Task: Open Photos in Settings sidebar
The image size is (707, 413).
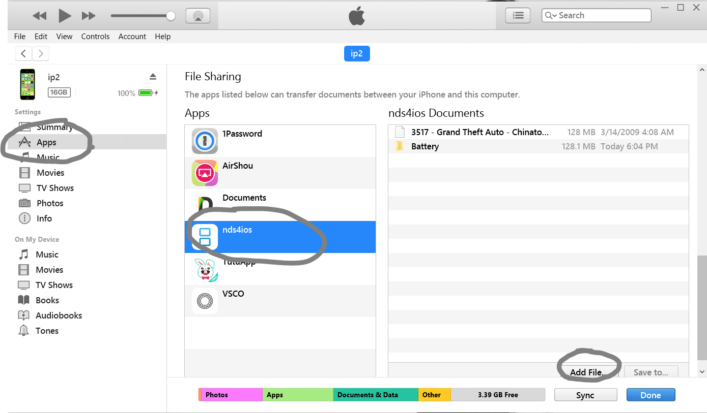Action: point(50,203)
